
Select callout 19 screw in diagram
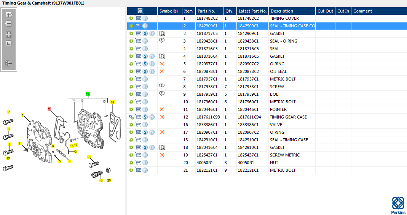(101, 180)
